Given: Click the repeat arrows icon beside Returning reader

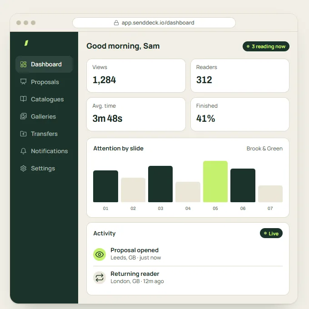Looking at the screenshot, I should (x=100, y=278).
